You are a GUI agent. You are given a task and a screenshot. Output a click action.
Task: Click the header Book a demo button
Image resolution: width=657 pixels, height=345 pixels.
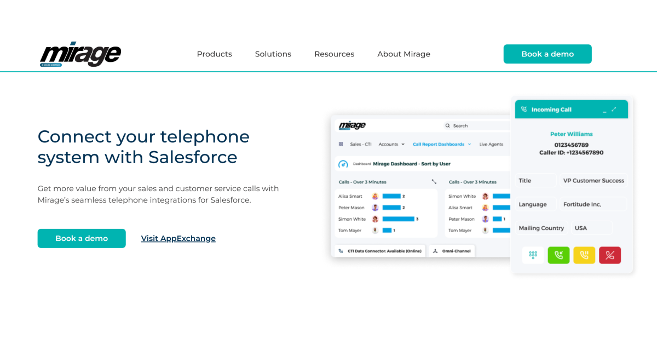coord(547,54)
